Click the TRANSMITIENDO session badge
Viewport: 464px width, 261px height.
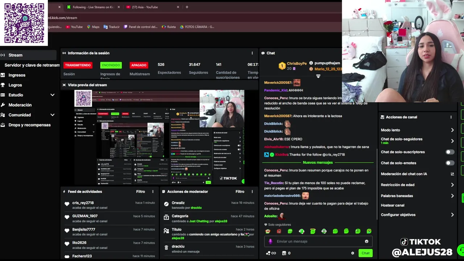[x=78, y=65]
